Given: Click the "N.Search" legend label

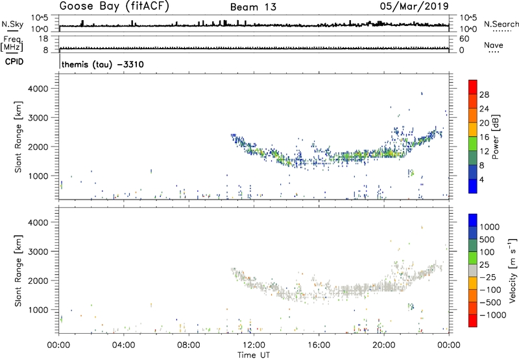Looking at the screenshot, I should point(501,24).
